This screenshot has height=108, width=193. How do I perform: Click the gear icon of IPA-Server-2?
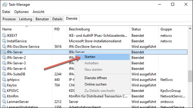[4, 57]
